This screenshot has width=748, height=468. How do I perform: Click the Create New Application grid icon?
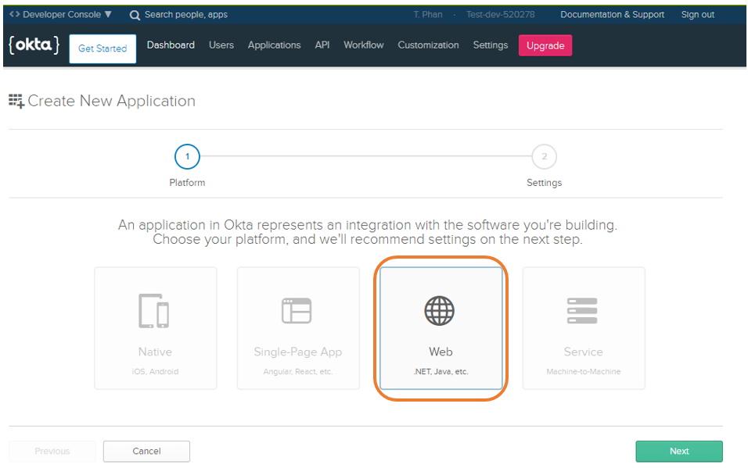click(x=16, y=101)
